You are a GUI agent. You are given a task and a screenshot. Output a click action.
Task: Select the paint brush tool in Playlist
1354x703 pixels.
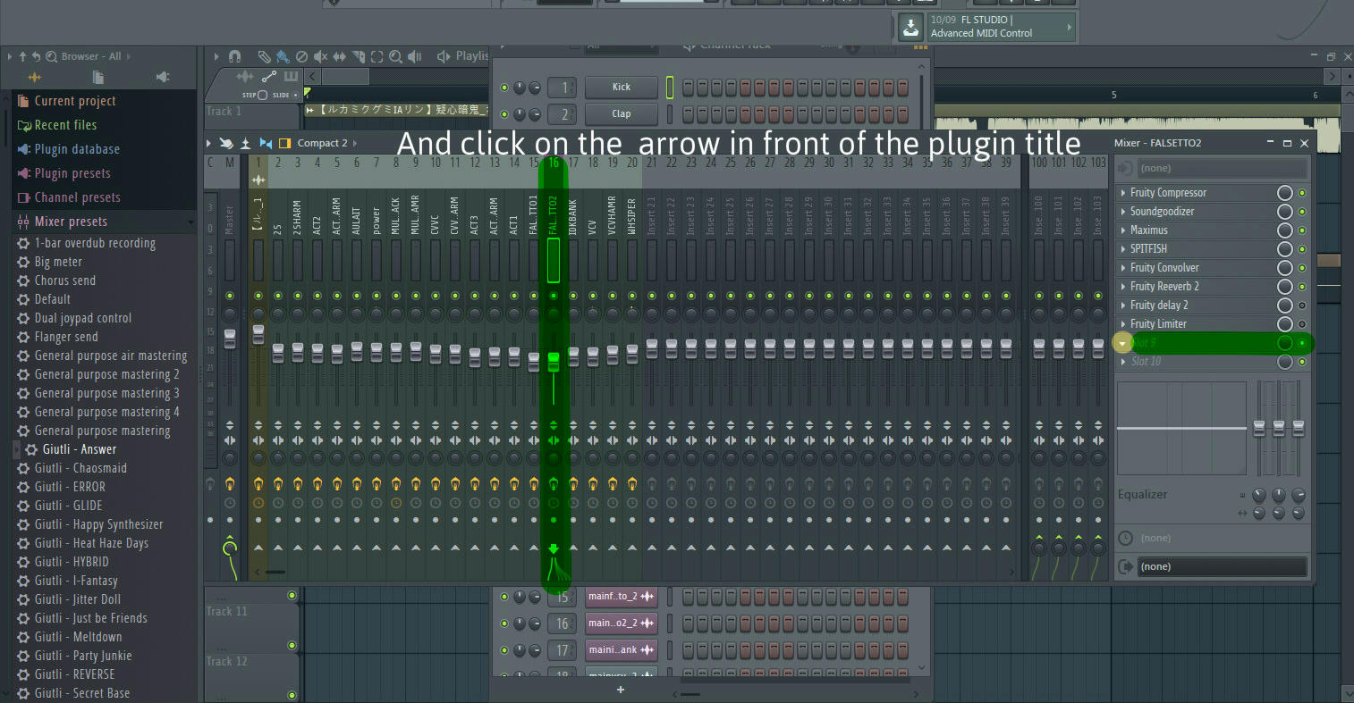coord(283,56)
